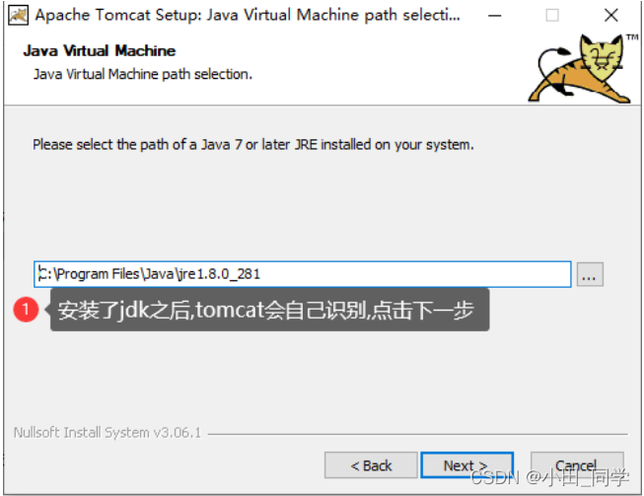Viewport: 644px width, 496px height.
Task: Click the red number 1 annotation marker
Action: pos(26,310)
